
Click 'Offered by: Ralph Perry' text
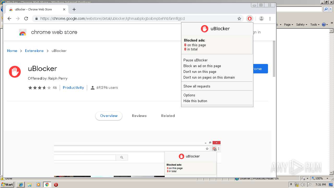[48, 78]
